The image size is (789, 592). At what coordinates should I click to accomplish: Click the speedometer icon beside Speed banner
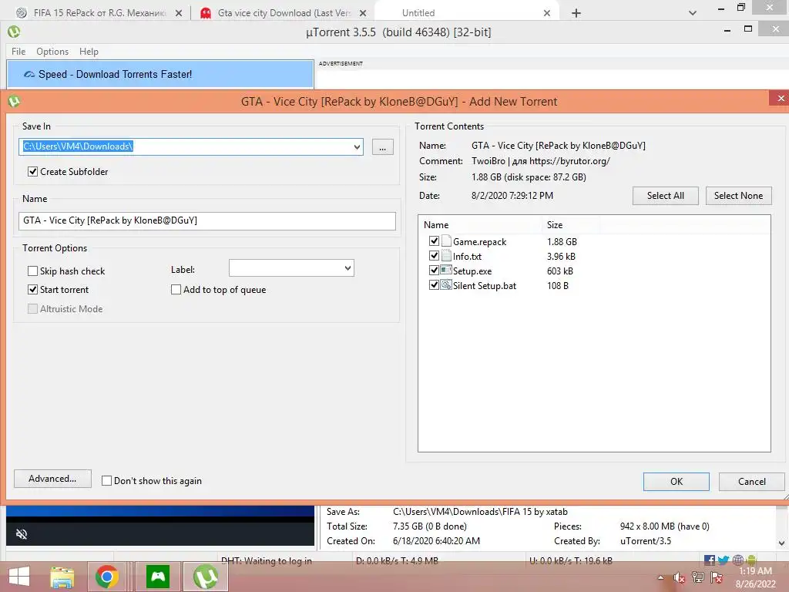pos(29,75)
